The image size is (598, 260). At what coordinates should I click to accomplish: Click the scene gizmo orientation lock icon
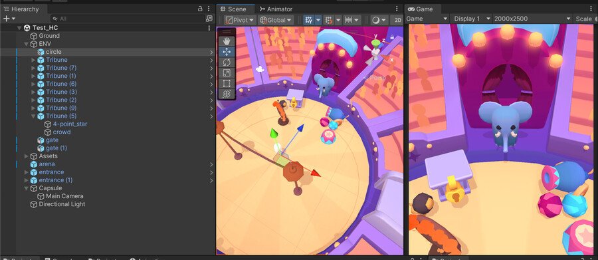[x=392, y=37]
